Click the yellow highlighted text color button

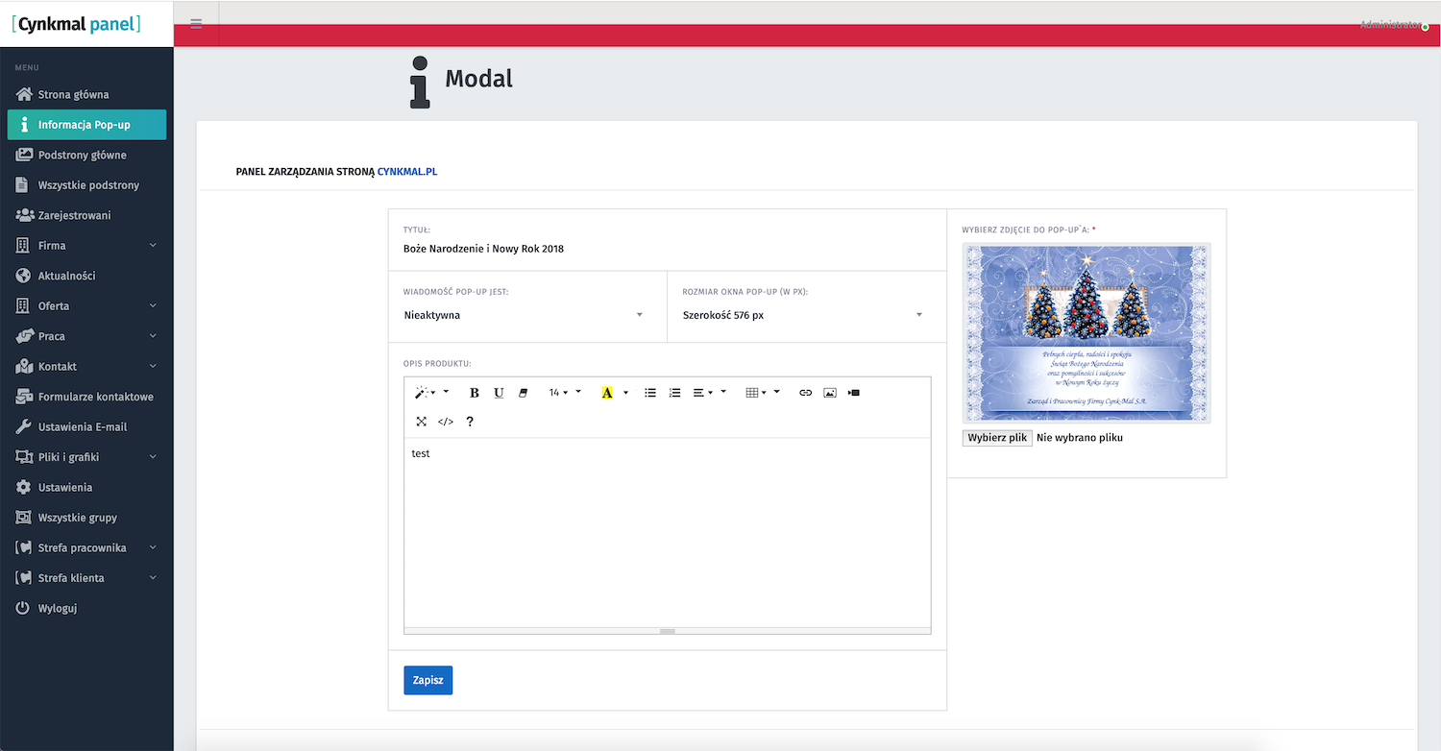click(606, 393)
